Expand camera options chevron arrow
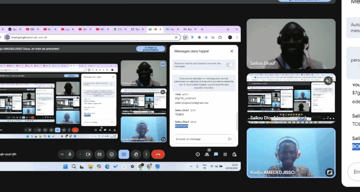The width and height of the screenshot is (360, 192). (81, 154)
